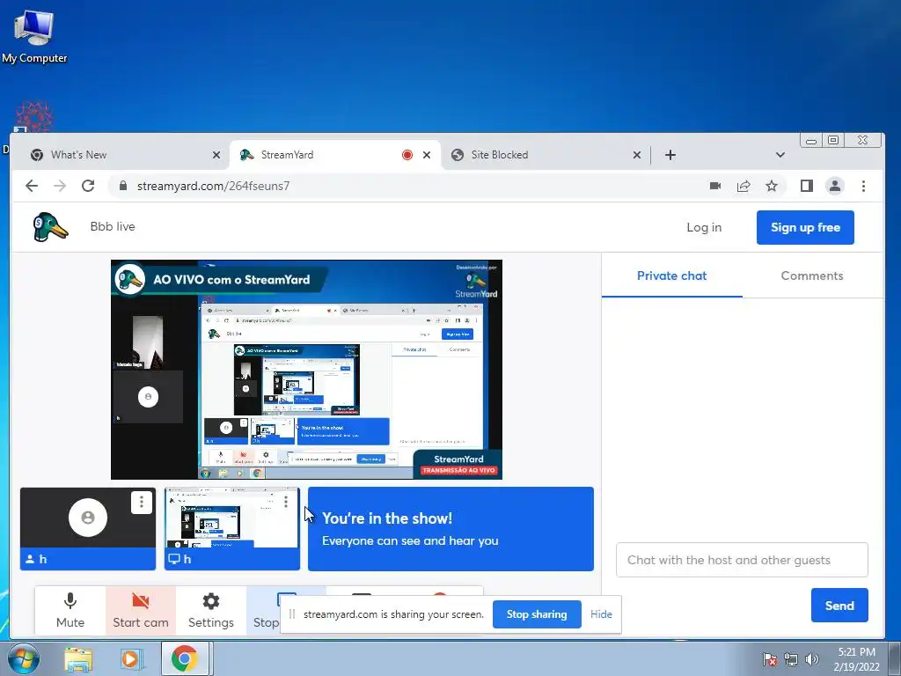Open camera permission icon in address bar
The image size is (901, 676).
714,186
